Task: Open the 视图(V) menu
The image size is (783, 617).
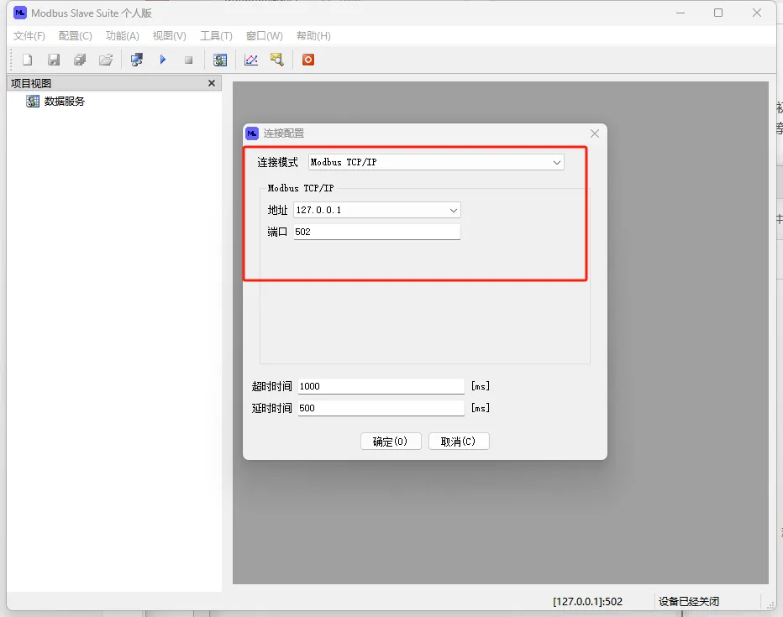Action: [169, 36]
